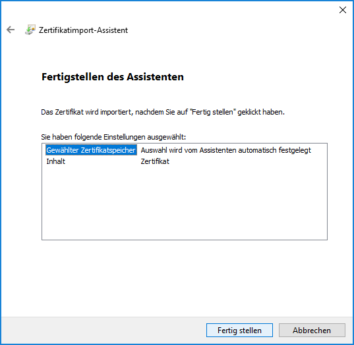Click empty space inside the settings list box
This screenshot has height=345, width=354.
click(184, 203)
